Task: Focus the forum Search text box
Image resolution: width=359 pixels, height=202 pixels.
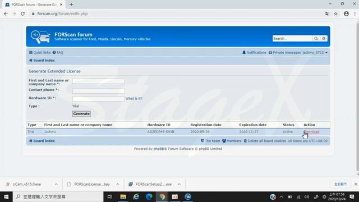Action: 292,39
